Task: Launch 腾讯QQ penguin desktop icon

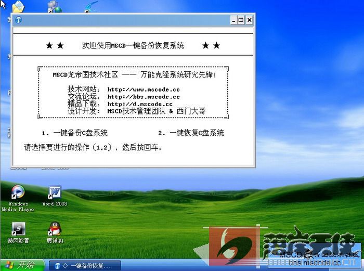Action: [55, 232]
